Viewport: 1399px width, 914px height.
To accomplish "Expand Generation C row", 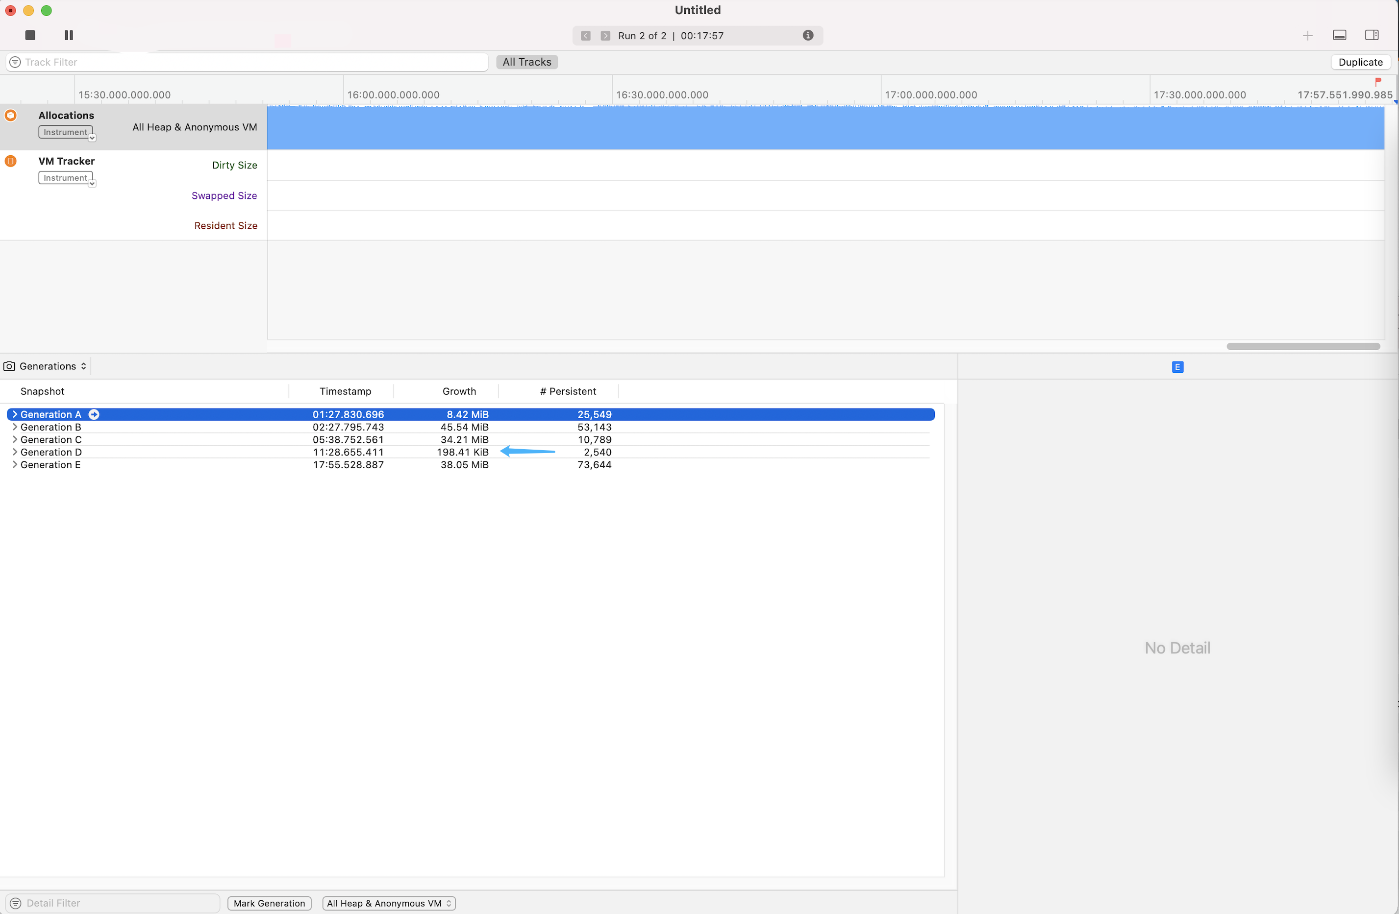I will [x=15, y=439].
